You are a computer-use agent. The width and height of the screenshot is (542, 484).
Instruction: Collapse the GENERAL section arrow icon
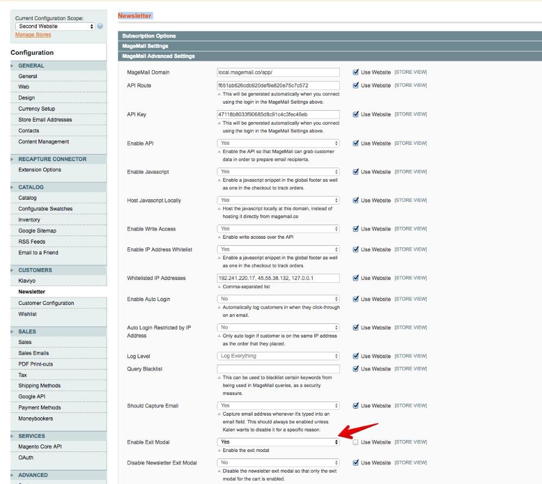[12, 66]
